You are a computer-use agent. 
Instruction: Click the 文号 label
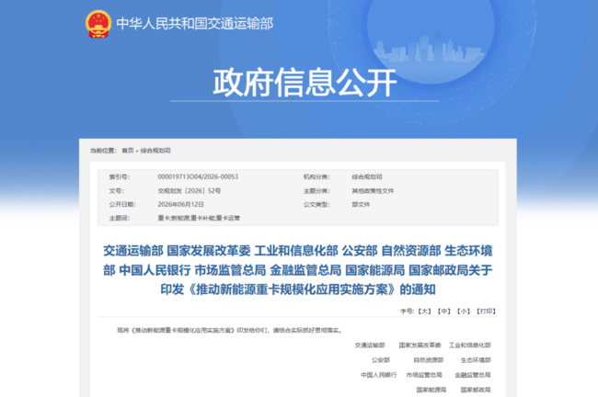(x=116, y=191)
